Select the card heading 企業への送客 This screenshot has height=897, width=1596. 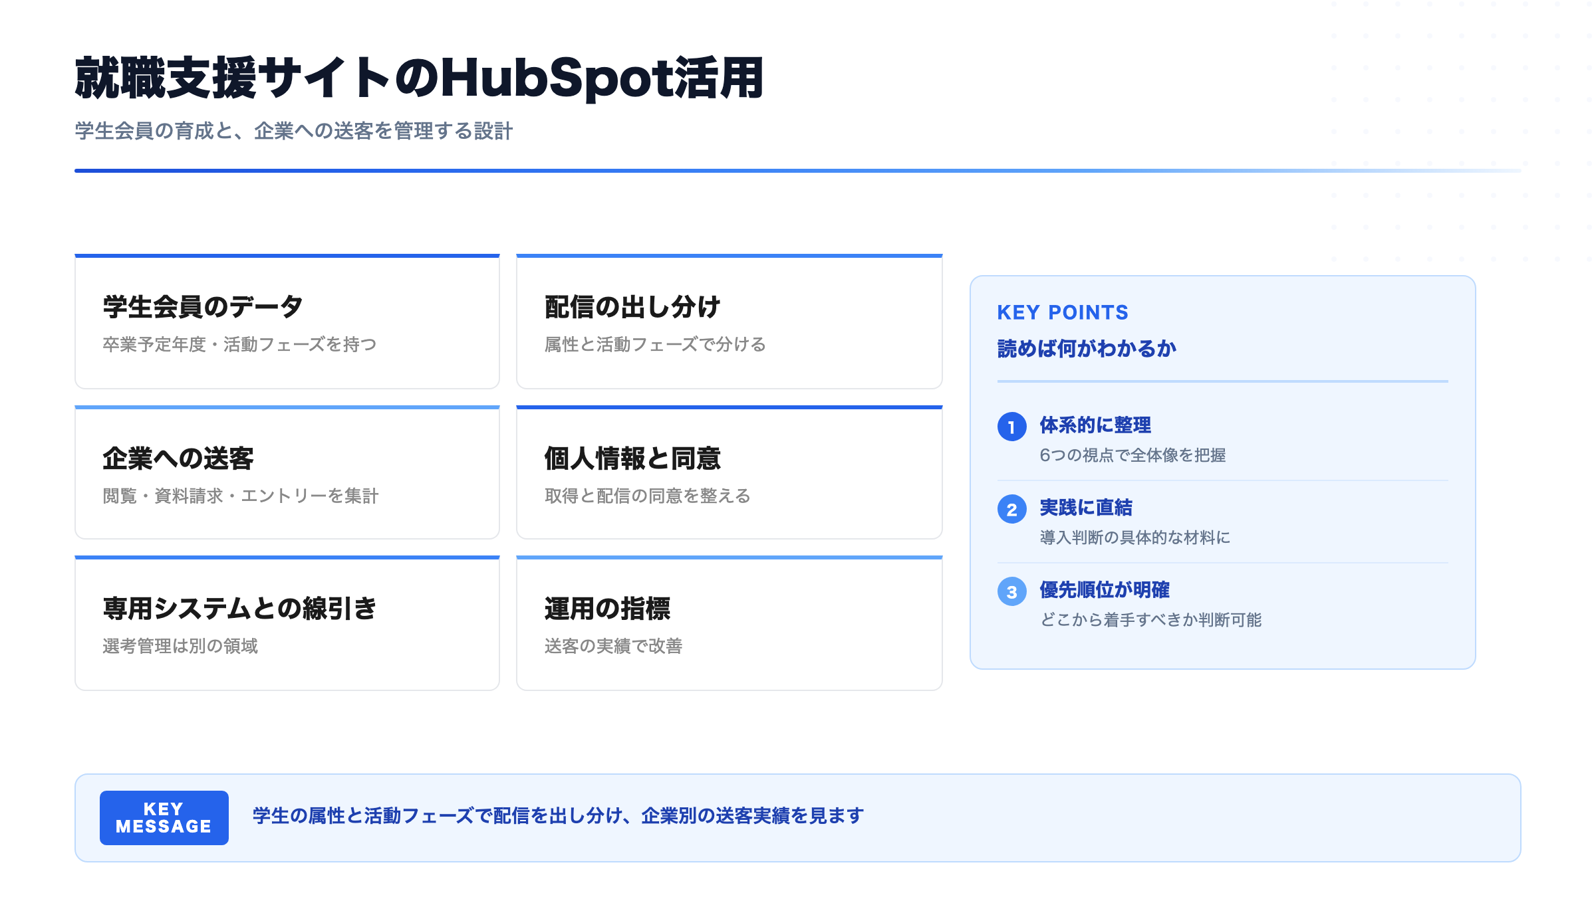tap(178, 458)
